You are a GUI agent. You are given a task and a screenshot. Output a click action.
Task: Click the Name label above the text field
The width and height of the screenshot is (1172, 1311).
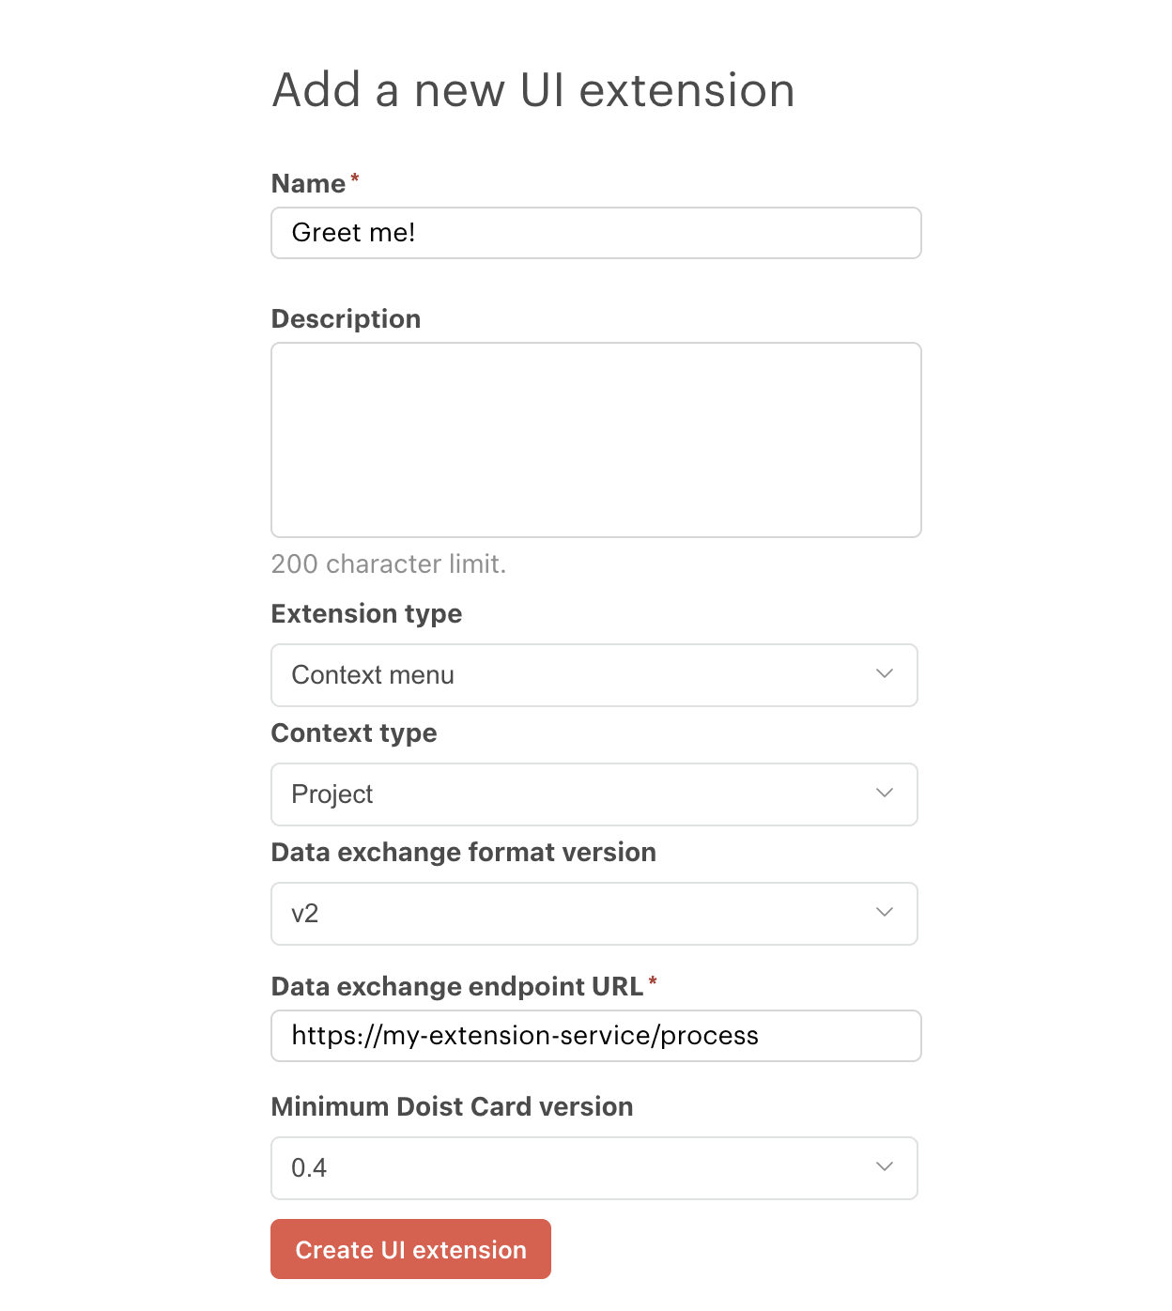point(306,184)
